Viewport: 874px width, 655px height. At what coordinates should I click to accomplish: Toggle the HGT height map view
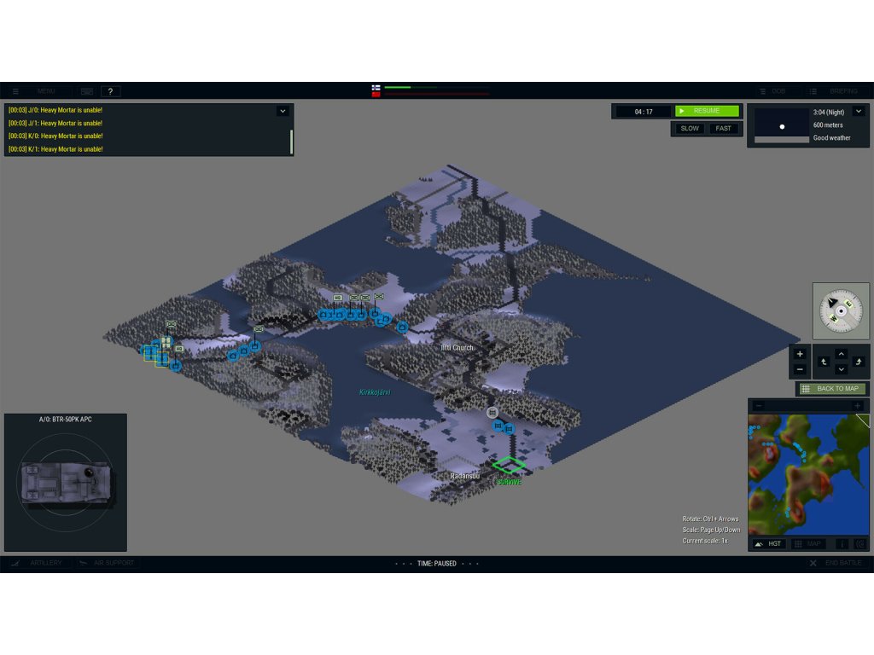pos(767,543)
